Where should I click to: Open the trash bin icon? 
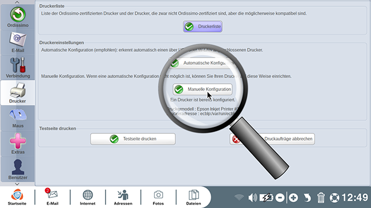(321, 197)
